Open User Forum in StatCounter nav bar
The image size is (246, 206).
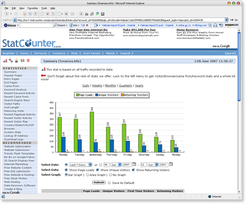point(92,53)
